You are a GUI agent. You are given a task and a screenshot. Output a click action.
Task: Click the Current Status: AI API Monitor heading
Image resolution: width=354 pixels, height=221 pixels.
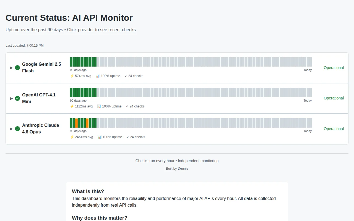coord(69,18)
